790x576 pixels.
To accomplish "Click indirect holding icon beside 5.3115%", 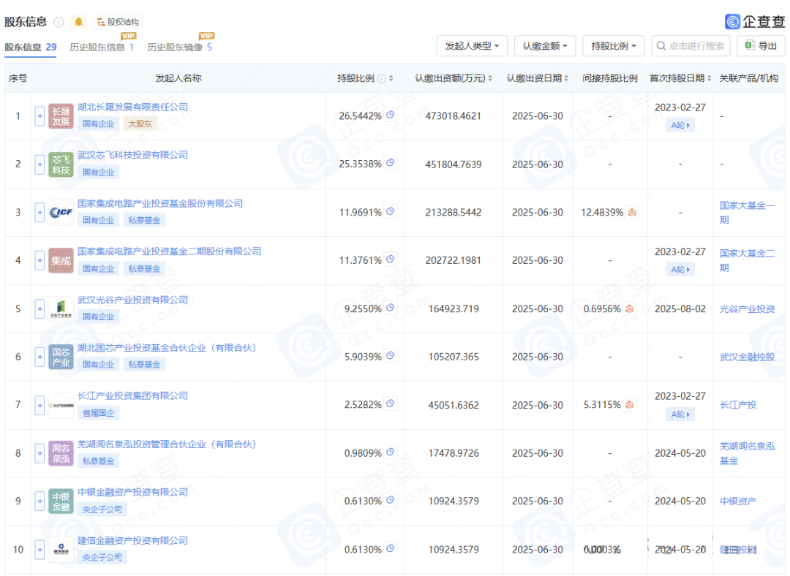I will tap(629, 404).
